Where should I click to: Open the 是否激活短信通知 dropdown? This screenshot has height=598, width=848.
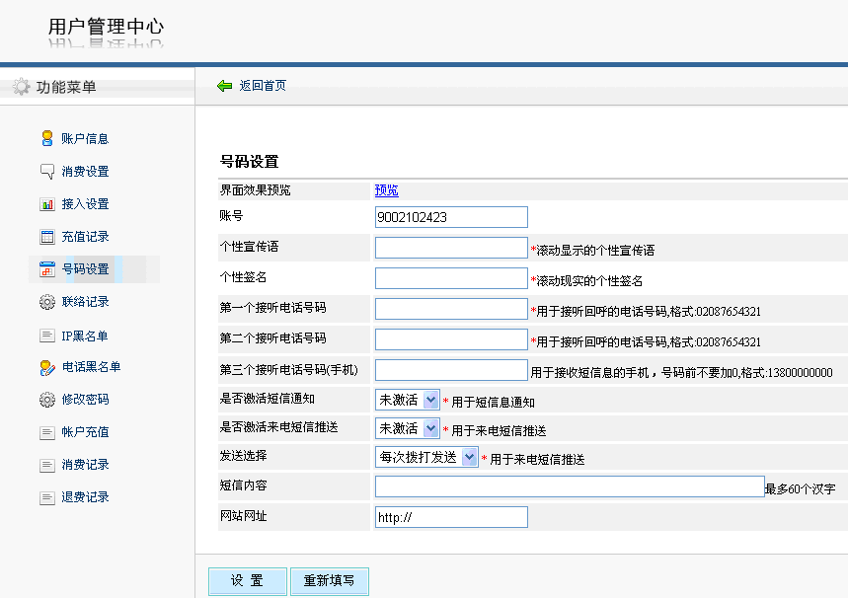(408, 400)
